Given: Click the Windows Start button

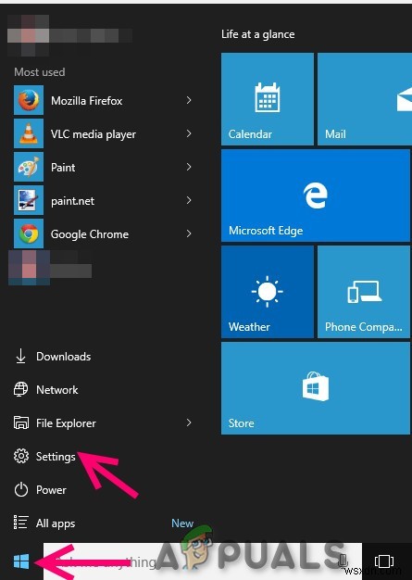Looking at the screenshot, I should pos(21,561).
